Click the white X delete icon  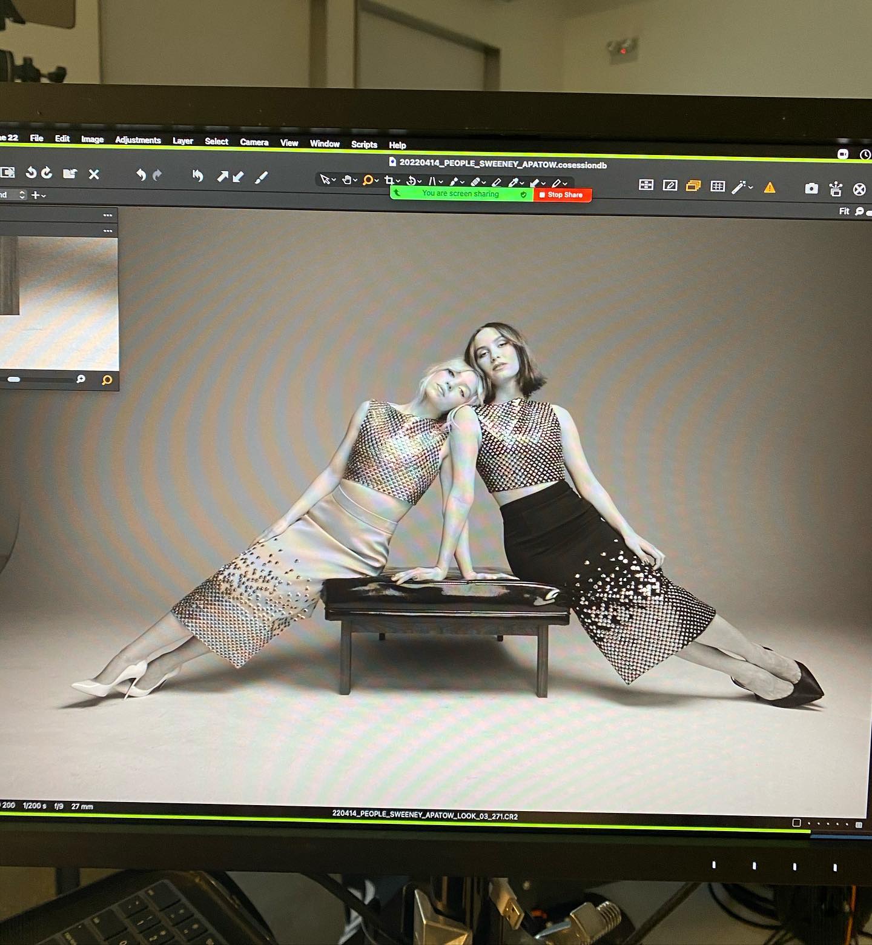tap(94, 174)
